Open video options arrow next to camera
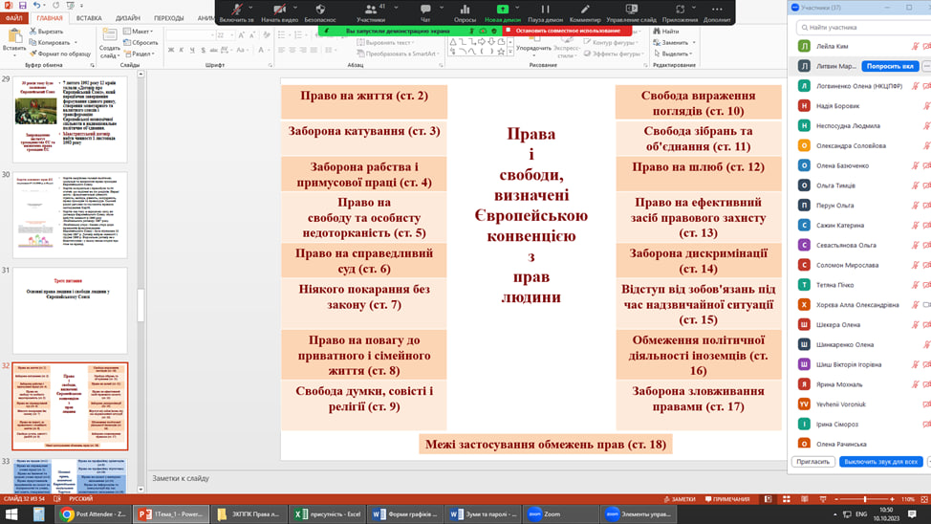931x524 pixels. click(x=293, y=8)
